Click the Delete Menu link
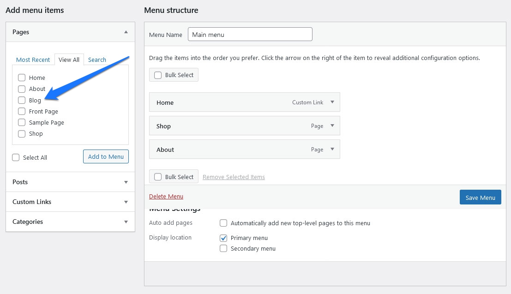This screenshot has width=511, height=294. (166, 196)
